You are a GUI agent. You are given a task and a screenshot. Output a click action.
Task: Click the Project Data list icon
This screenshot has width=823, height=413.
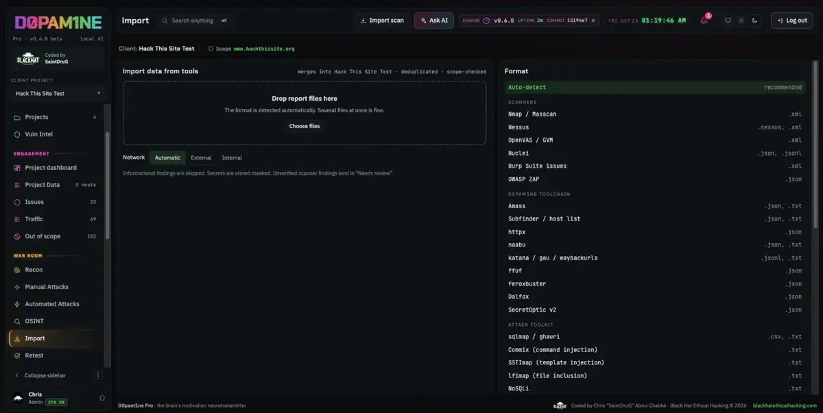click(17, 185)
